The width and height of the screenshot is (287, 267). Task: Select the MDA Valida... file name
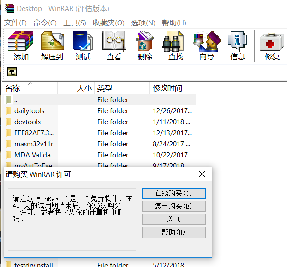[35, 155]
